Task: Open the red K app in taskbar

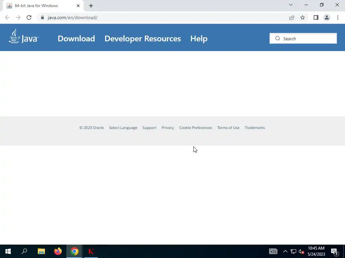Action: (91, 251)
